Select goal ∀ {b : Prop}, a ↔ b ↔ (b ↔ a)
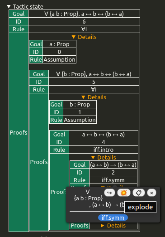 94,74
